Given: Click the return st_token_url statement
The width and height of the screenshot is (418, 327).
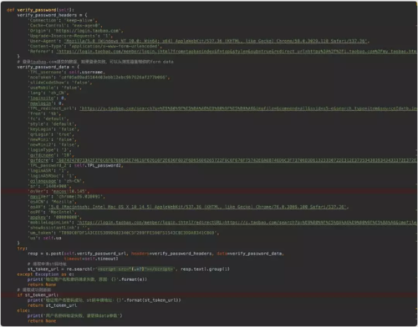Looking at the screenshot, I should pos(52,305).
